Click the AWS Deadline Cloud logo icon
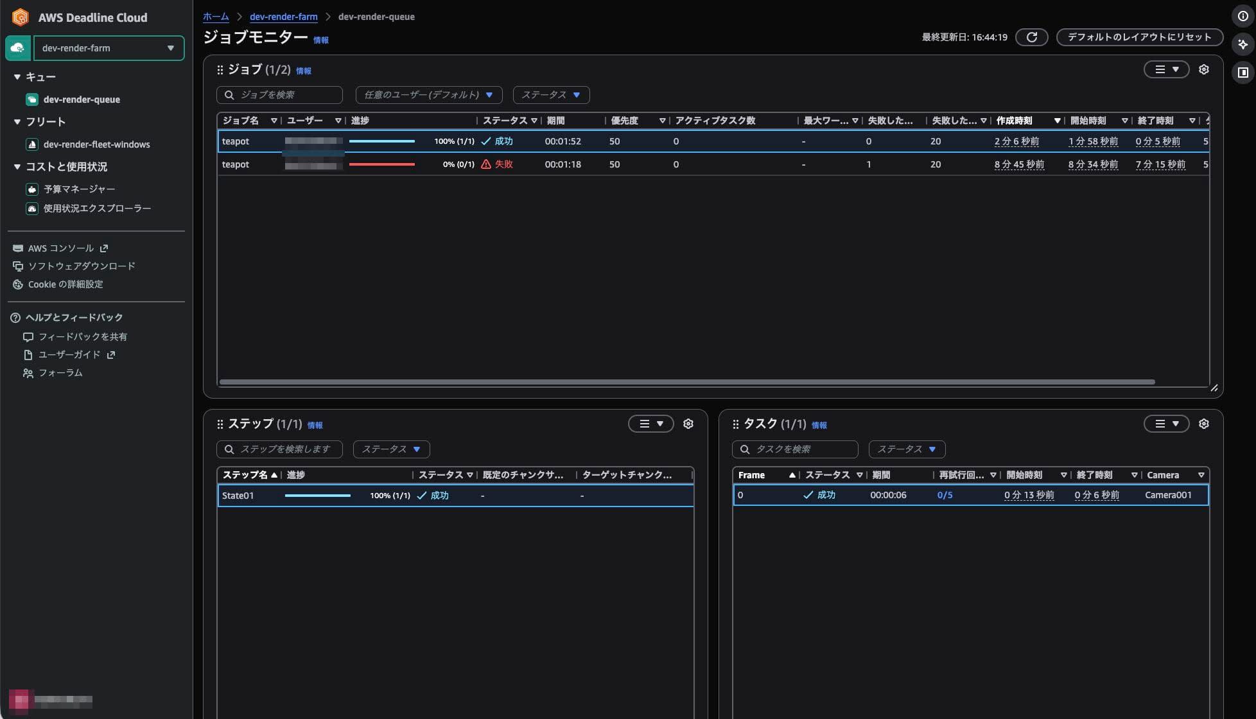The width and height of the screenshot is (1256, 719). 21,17
